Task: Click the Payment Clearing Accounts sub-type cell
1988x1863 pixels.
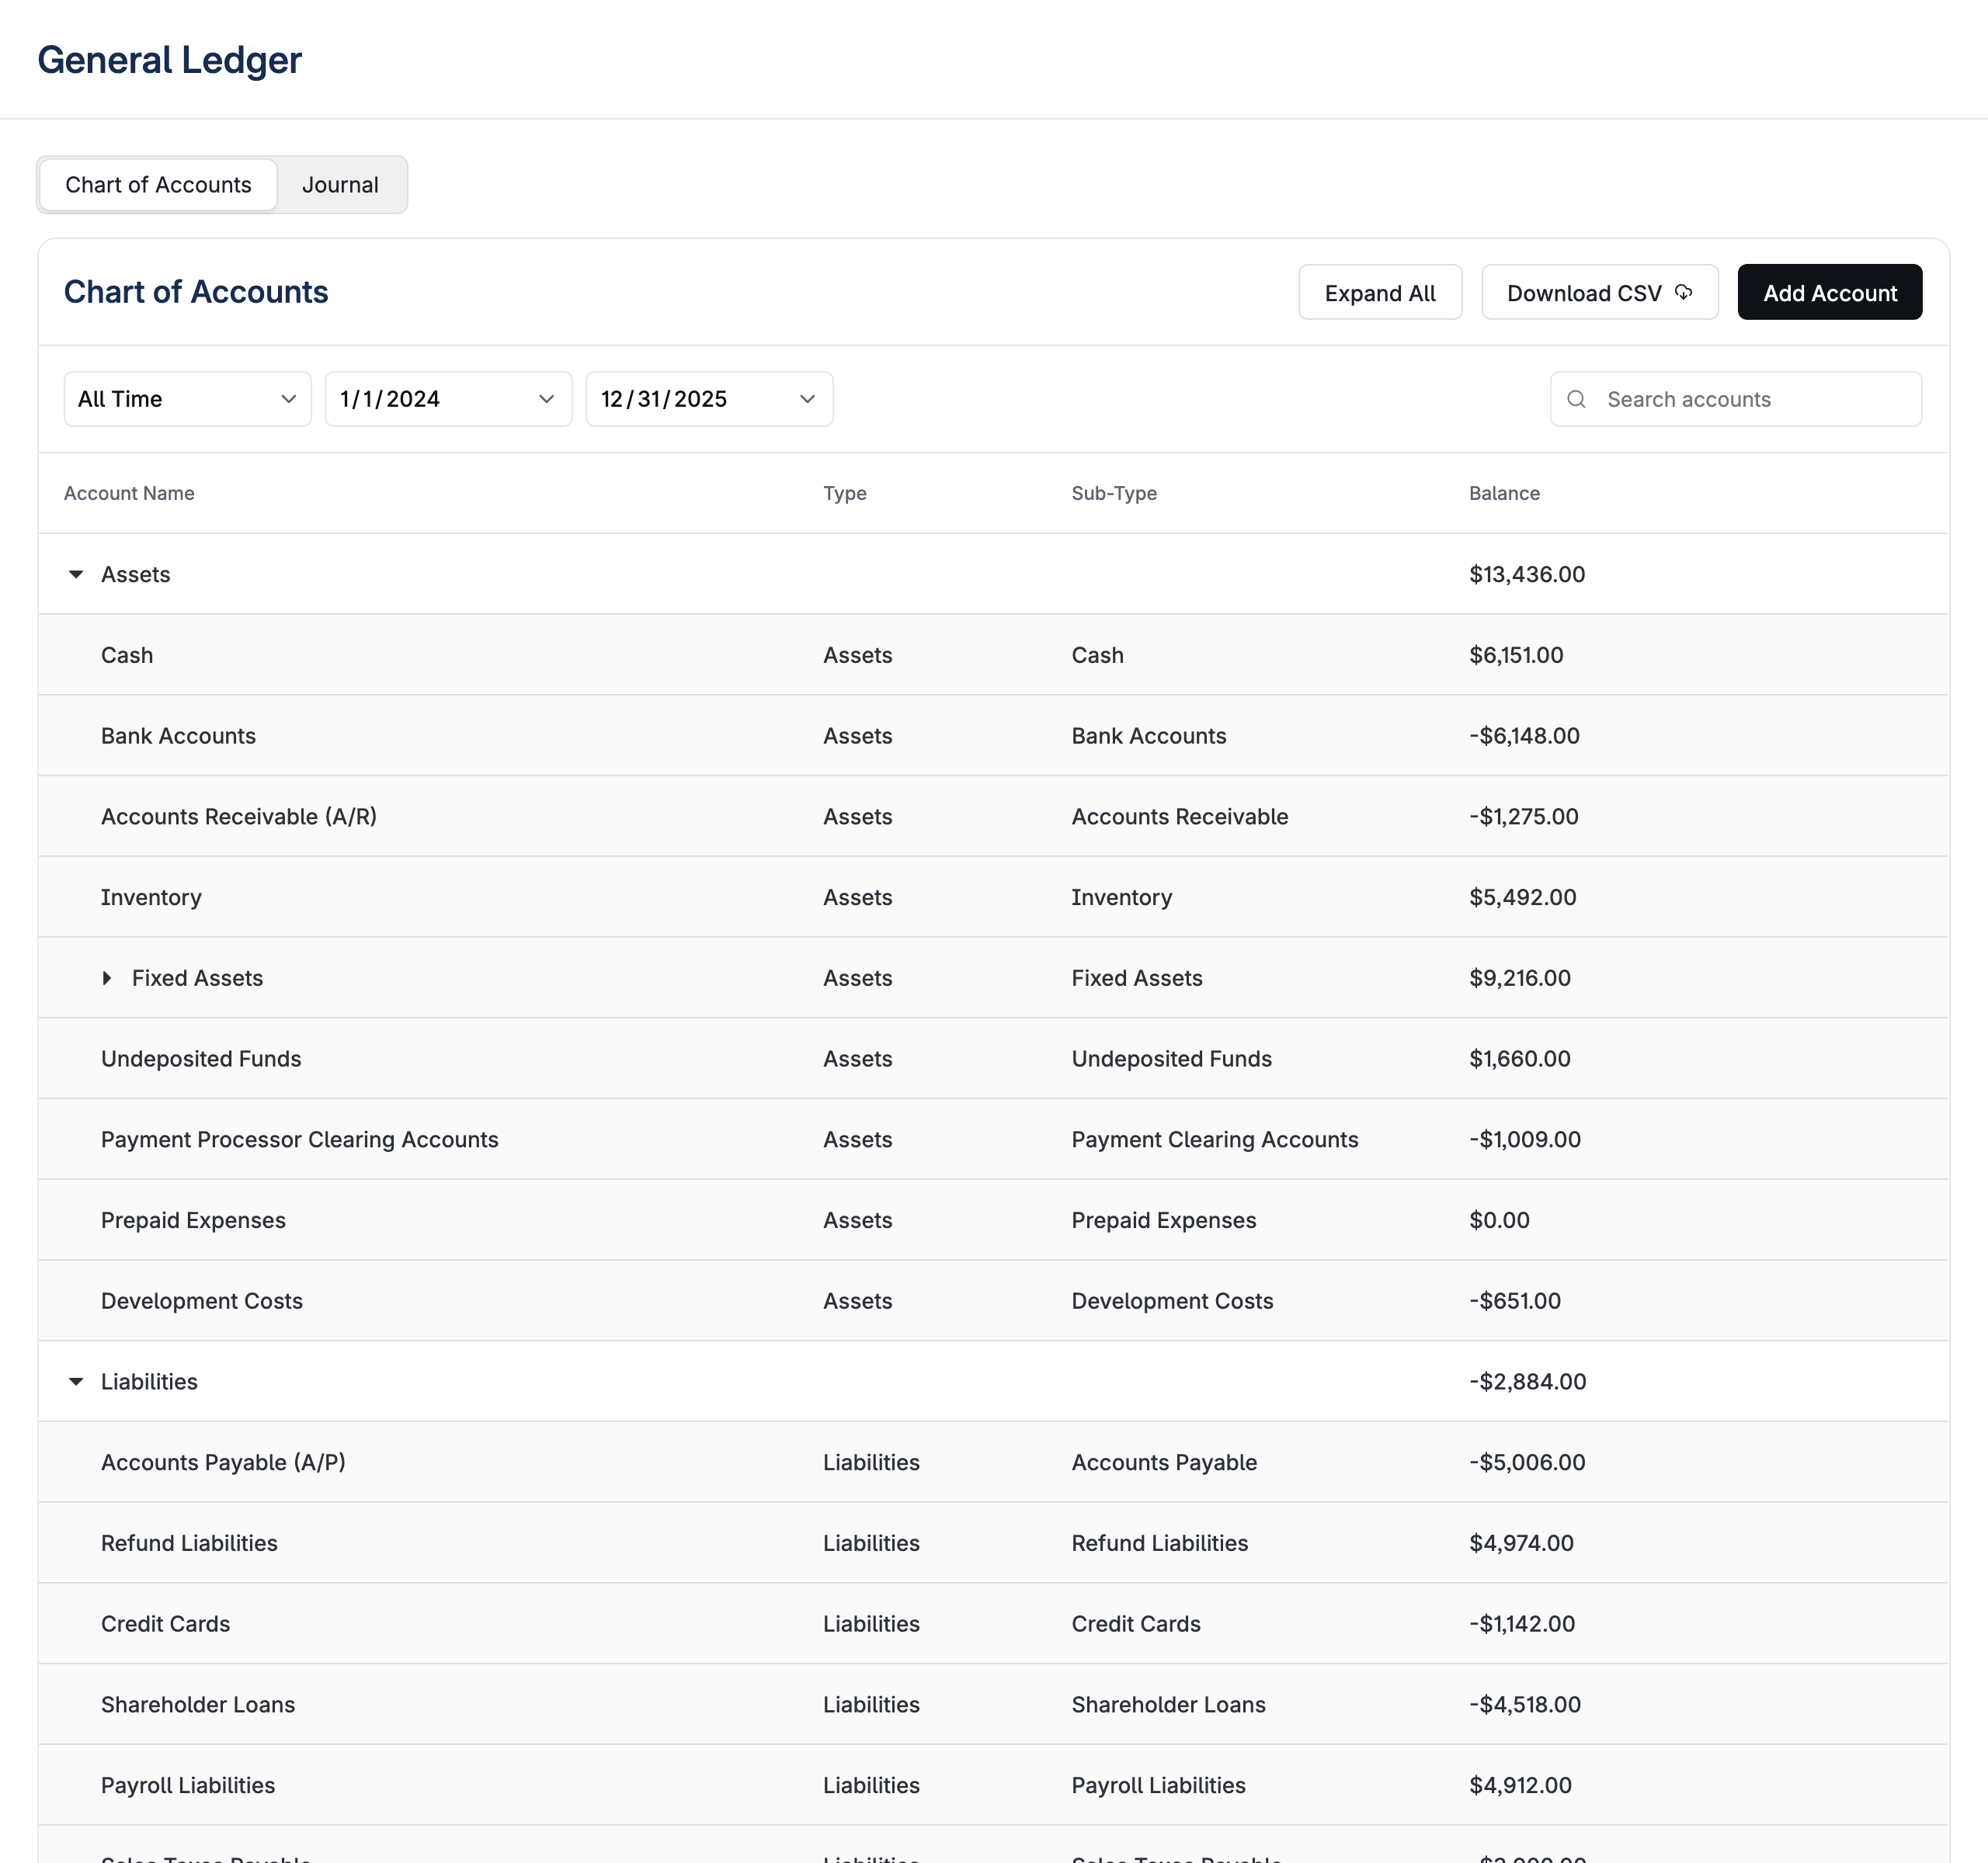Action: click(1215, 1140)
